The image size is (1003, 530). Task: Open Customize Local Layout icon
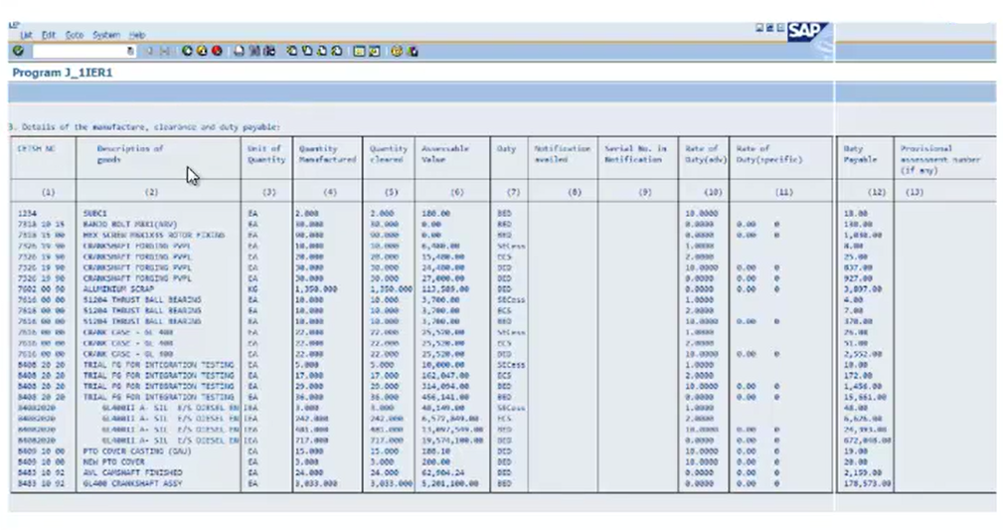(412, 51)
